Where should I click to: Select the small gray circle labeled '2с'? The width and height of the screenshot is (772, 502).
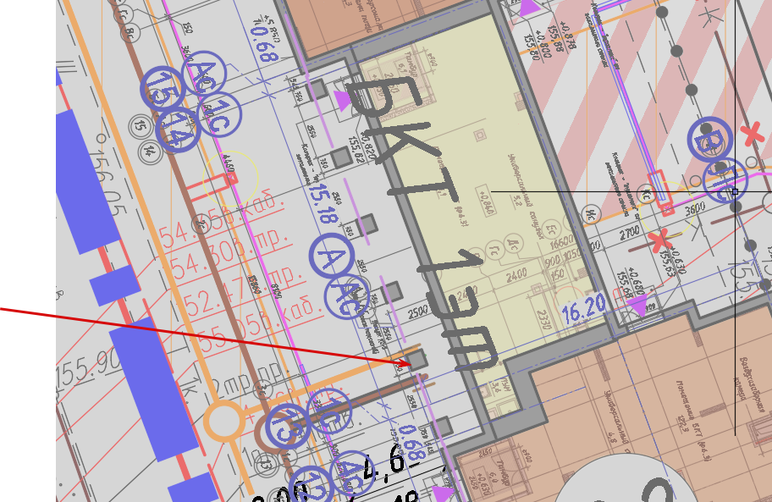pyautogui.click(x=201, y=224)
